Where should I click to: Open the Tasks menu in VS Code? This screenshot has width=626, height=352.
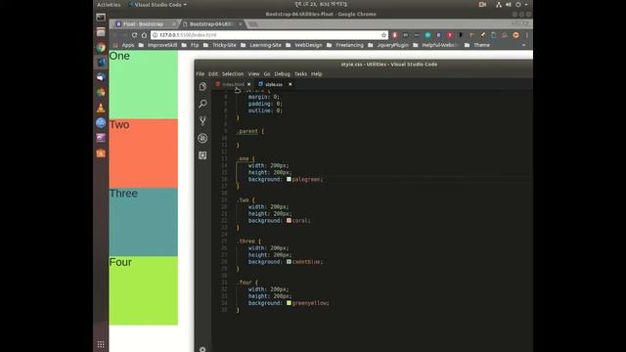[300, 74]
